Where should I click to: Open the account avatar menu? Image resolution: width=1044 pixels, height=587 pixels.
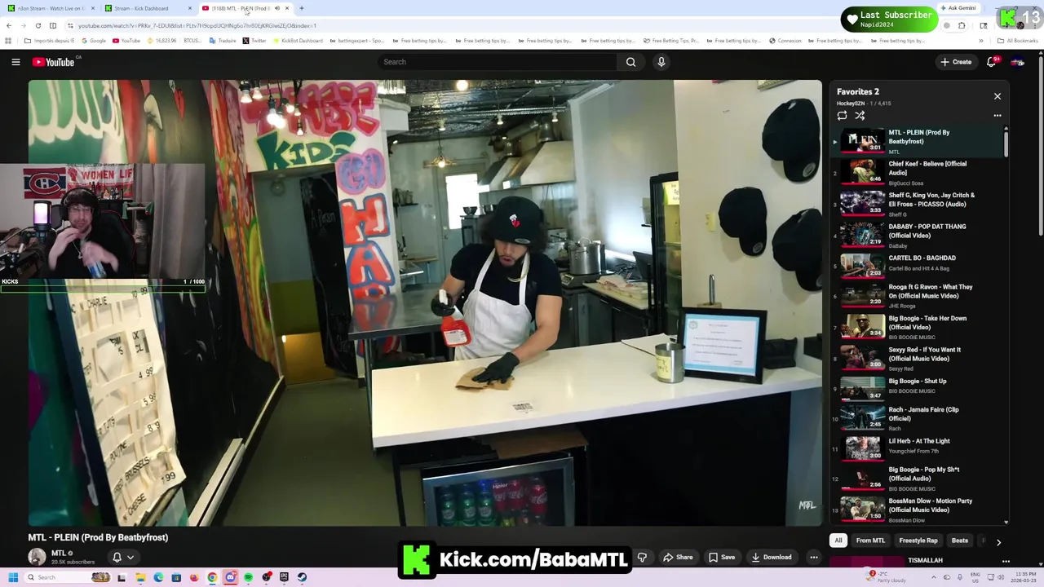pos(1018,62)
